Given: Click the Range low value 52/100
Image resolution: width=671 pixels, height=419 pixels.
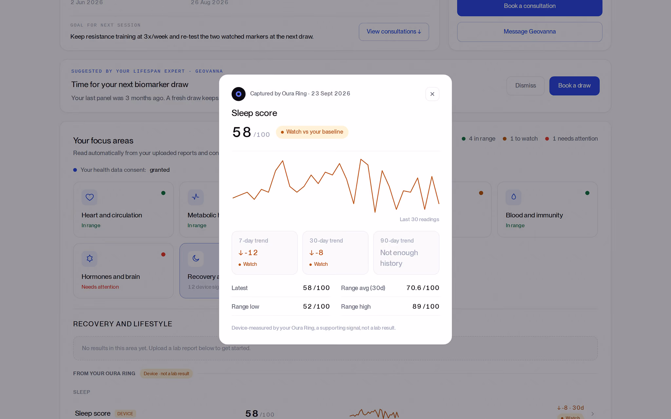Looking at the screenshot, I should (316, 306).
